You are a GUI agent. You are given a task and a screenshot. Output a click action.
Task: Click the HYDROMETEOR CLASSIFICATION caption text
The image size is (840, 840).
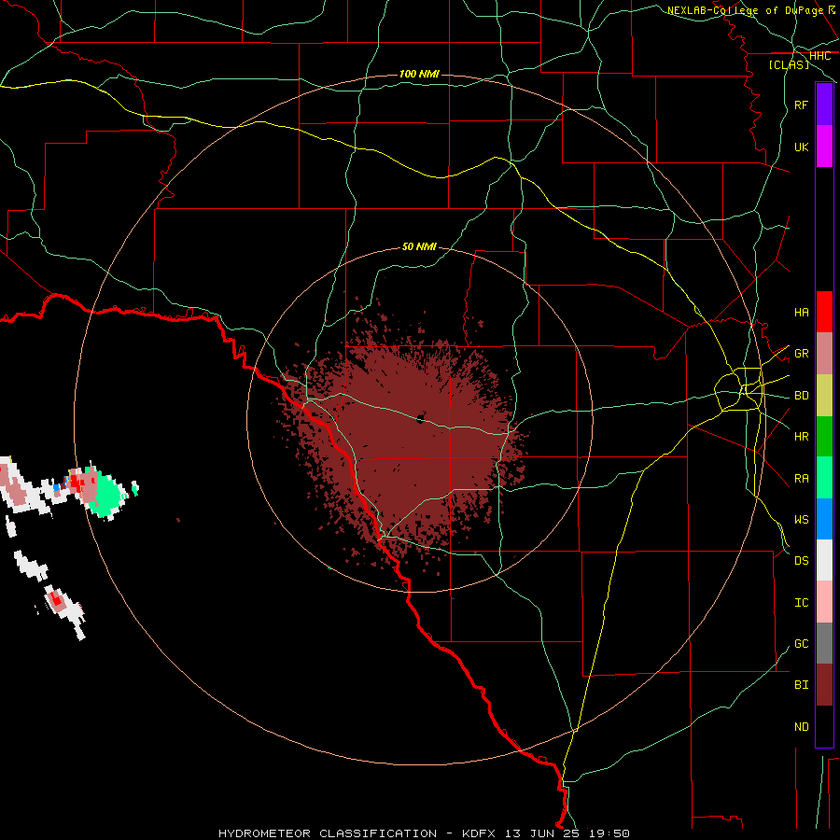click(x=328, y=833)
